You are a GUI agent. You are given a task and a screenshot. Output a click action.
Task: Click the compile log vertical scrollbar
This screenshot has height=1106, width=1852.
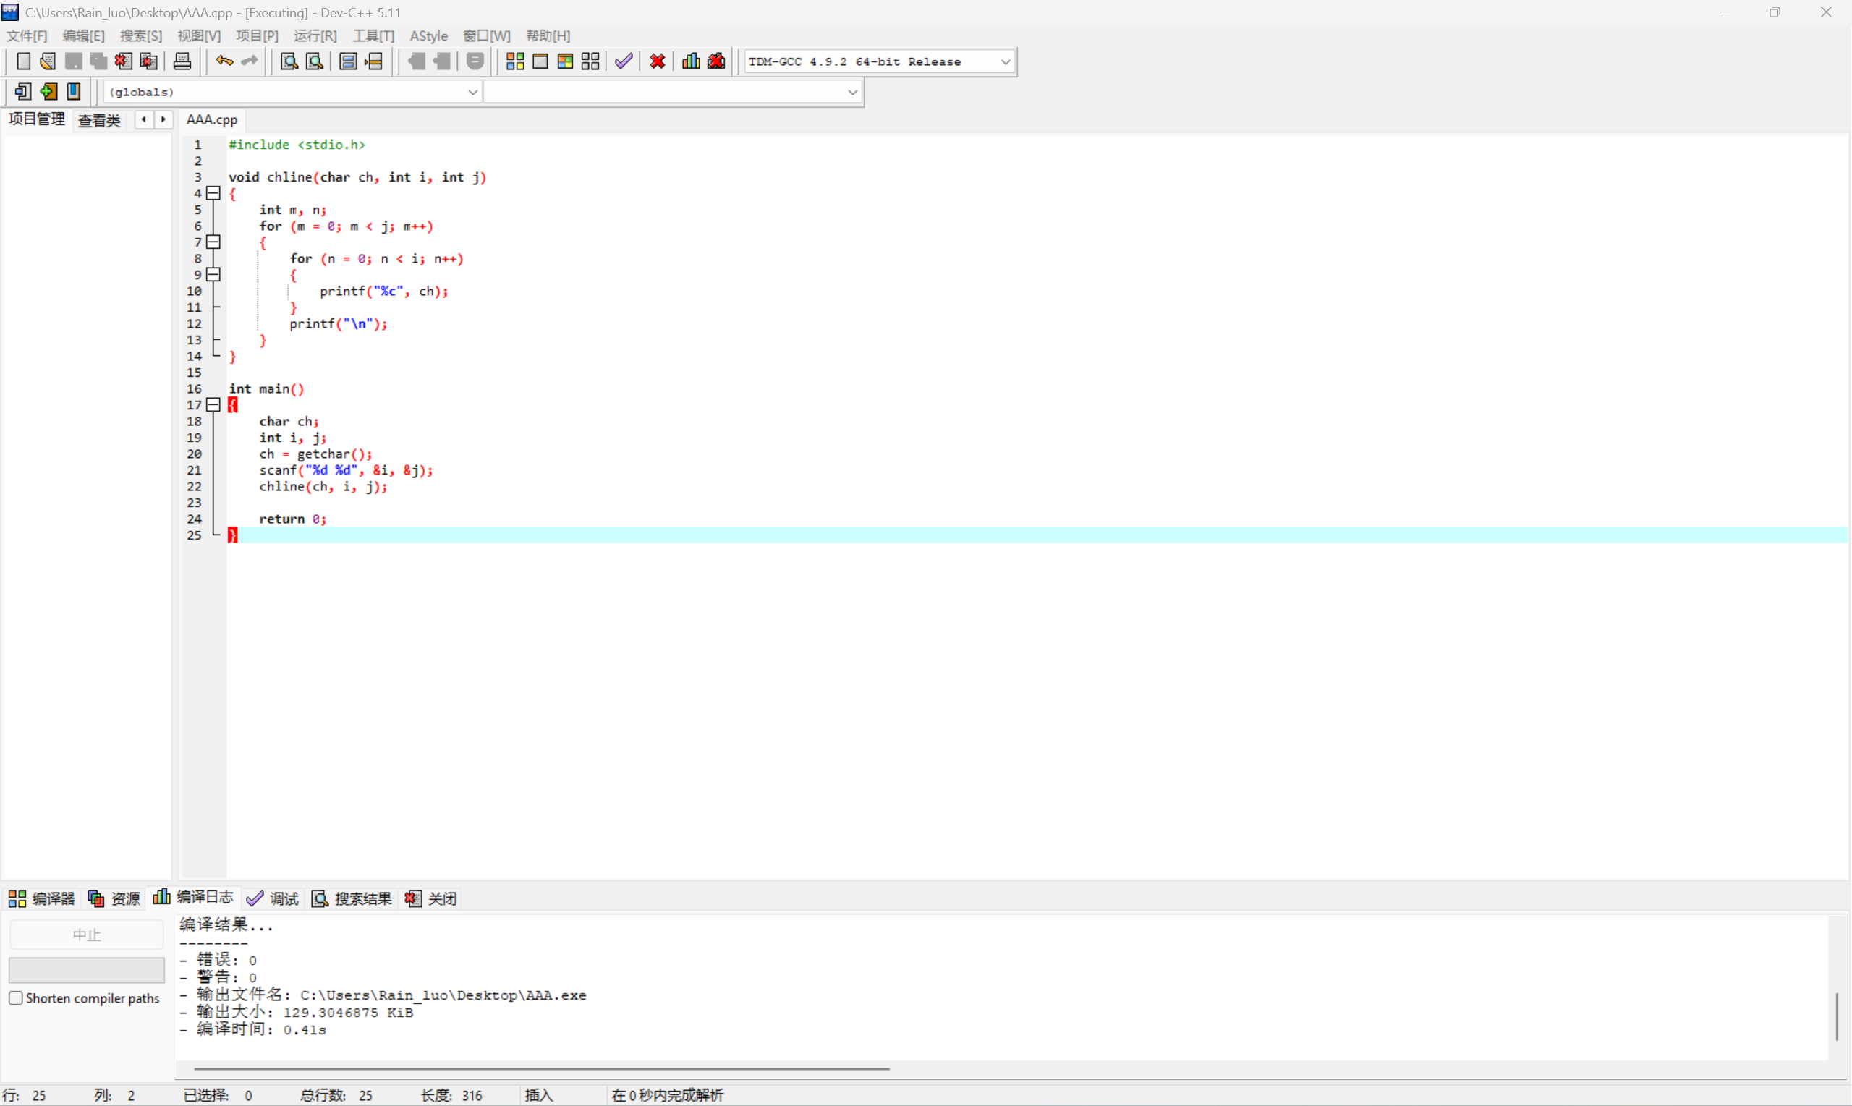pyautogui.click(x=1836, y=1016)
